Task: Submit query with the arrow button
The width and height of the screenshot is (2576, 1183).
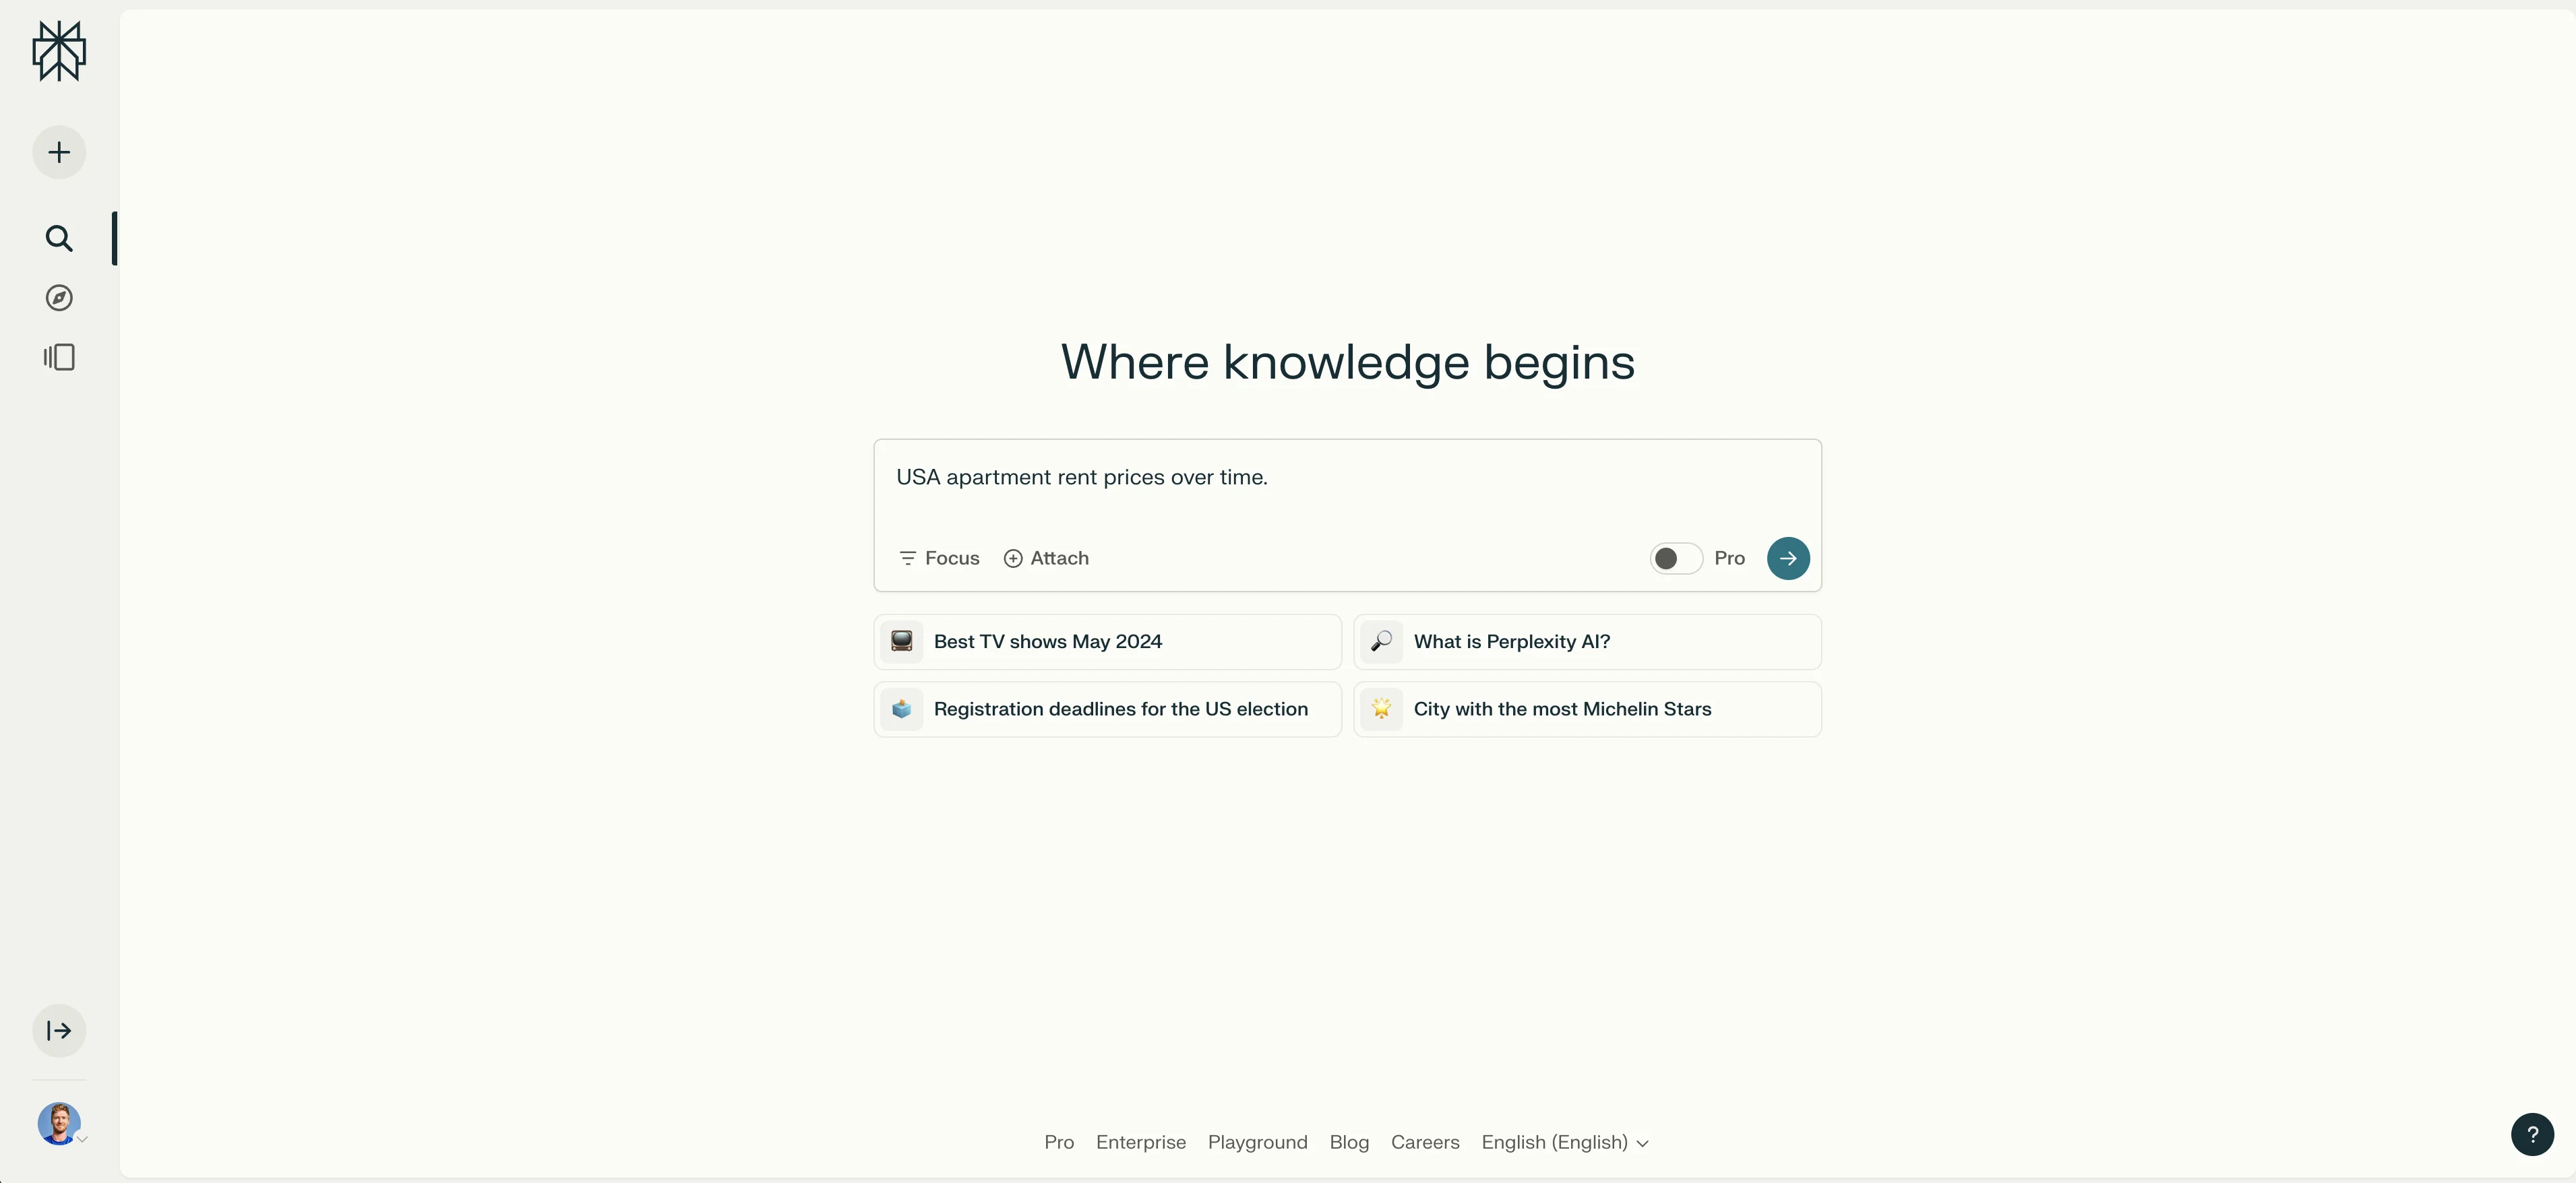Action: coord(1787,558)
